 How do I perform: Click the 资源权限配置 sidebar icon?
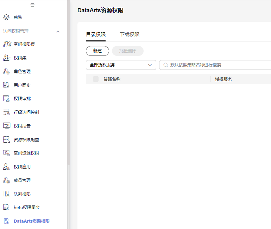7,139
